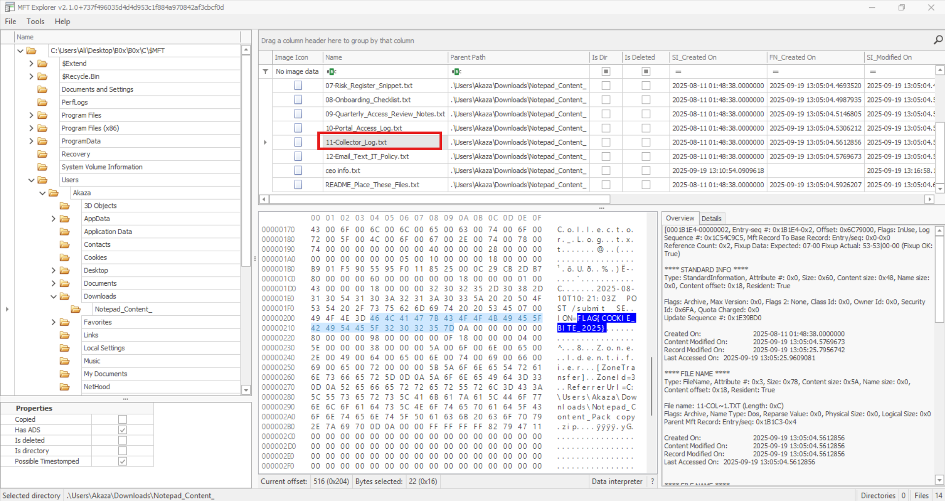945x501 pixels.
Task: Click the question mark help icon by Data interpreter
Action: [x=652, y=481]
